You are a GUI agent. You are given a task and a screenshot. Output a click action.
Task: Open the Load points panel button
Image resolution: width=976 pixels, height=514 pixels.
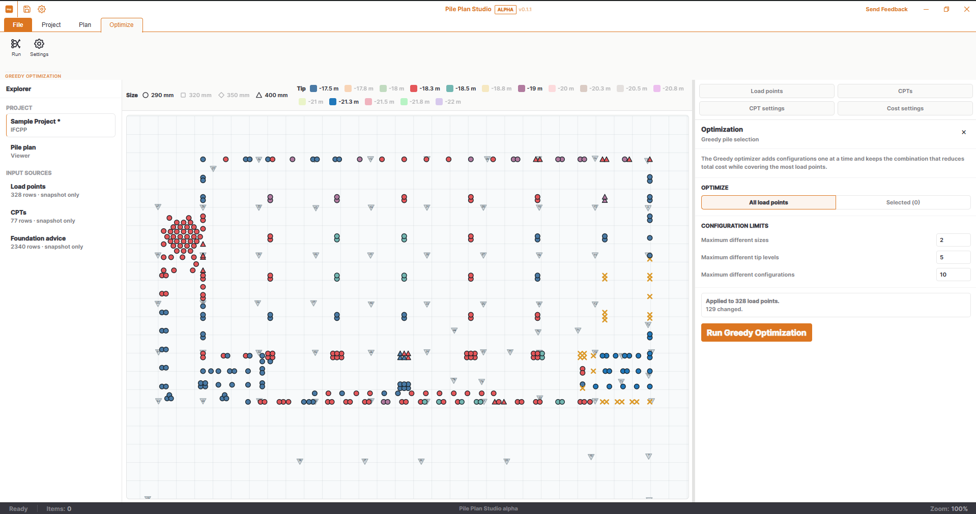tap(766, 91)
